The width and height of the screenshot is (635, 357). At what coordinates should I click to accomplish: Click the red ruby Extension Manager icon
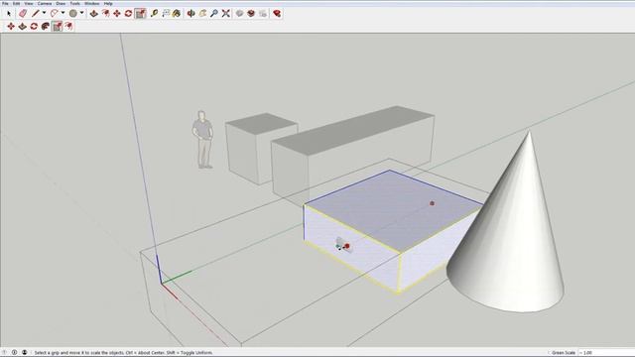coord(277,13)
